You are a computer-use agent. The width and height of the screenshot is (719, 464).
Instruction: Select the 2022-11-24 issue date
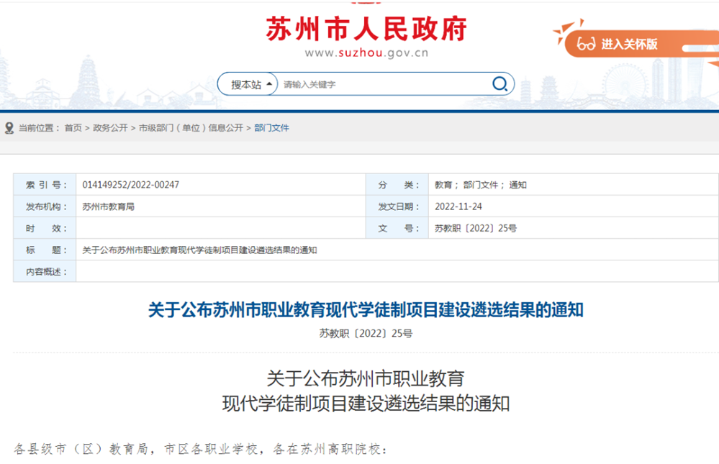coord(458,206)
